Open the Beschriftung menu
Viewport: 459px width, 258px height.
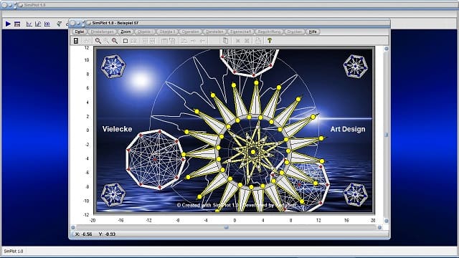[x=270, y=32]
